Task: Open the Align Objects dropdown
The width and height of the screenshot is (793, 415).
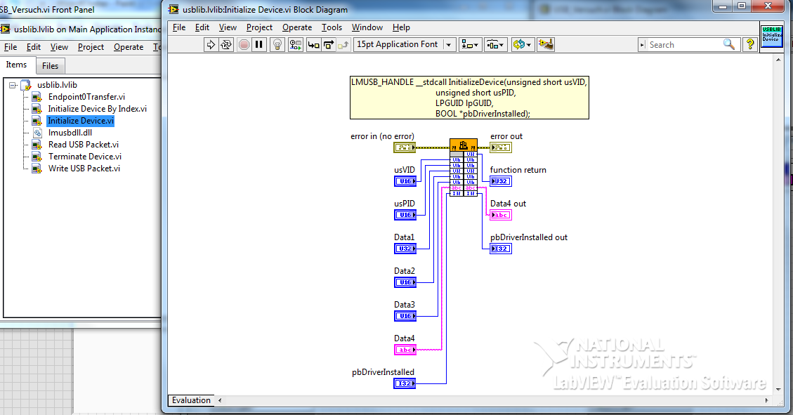Action: tap(470, 44)
